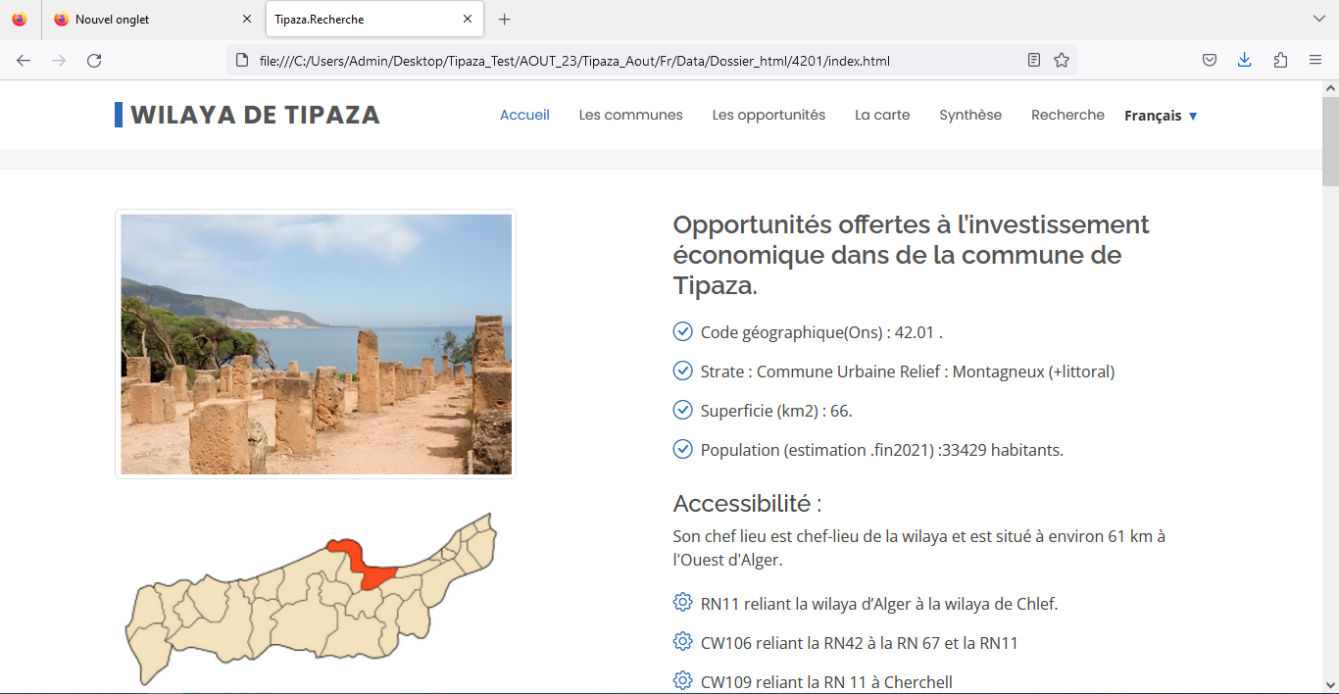The image size is (1339, 694).
Task: Open the Les communes menu item
Action: point(630,115)
